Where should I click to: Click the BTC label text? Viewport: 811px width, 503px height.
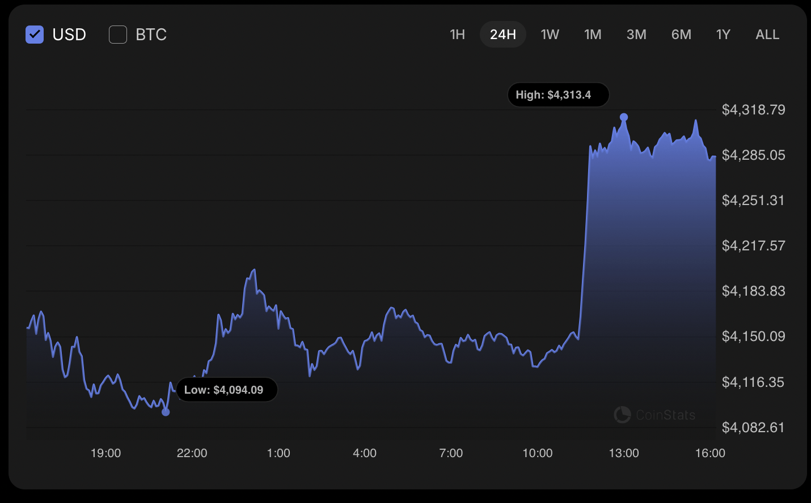(x=151, y=35)
